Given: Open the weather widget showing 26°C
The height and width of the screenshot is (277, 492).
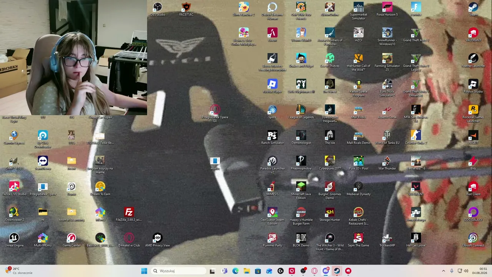Looking at the screenshot, I should [18, 271].
